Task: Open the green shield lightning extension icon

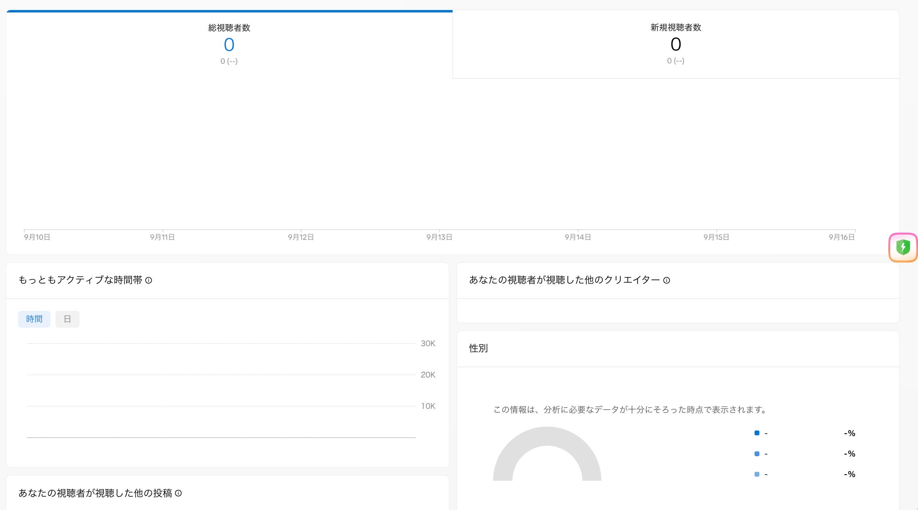Action: [903, 247]
